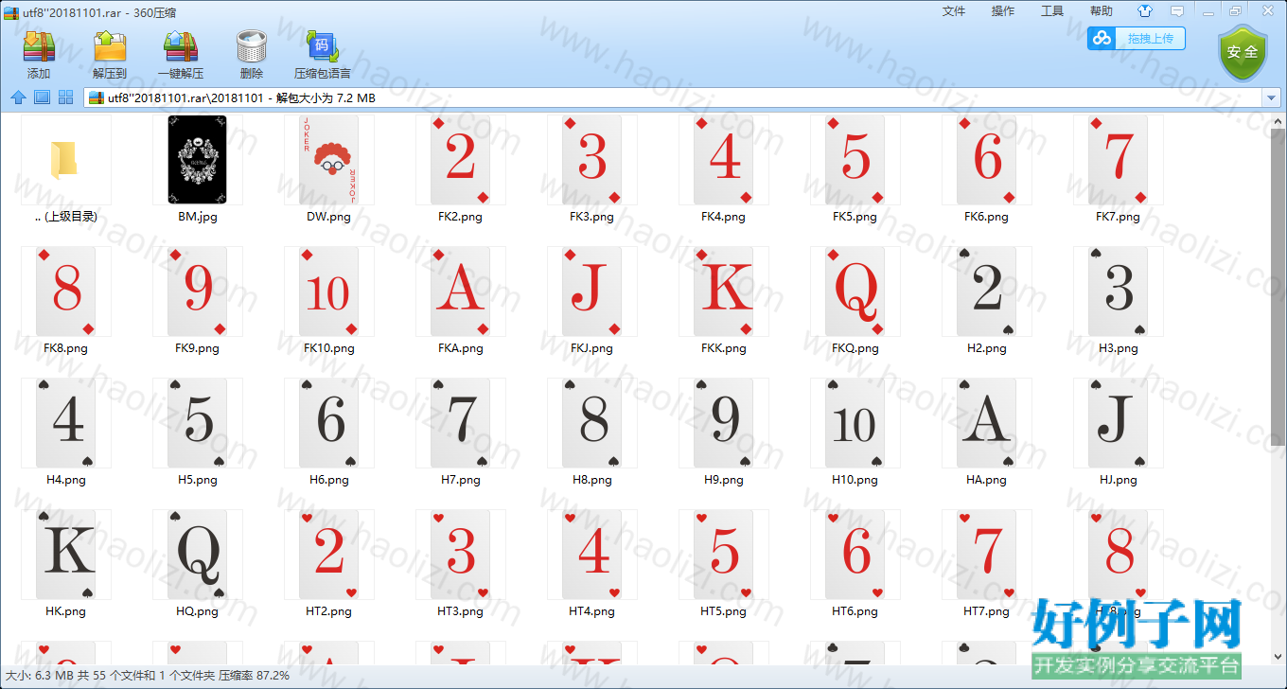This screenshot has height=689, width=1287.
Task: Click the file name FK7.png
Action: 1118,217
